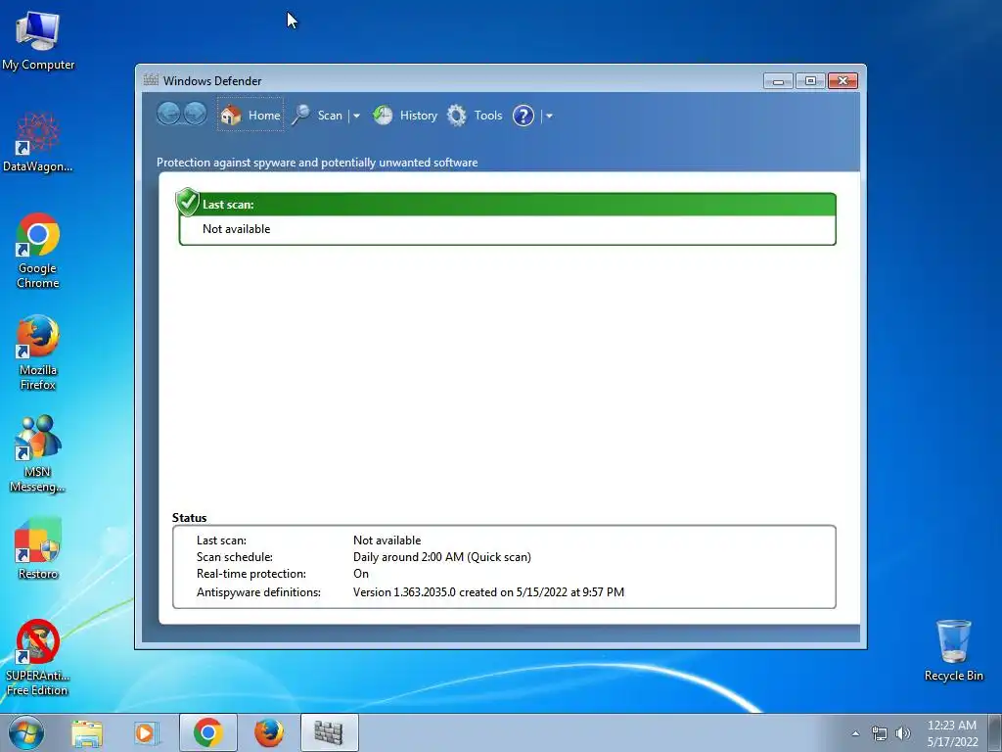Click the 'Real-time protection:' label
This screenshot has width=1002, height=752.
tap(251, 574)
